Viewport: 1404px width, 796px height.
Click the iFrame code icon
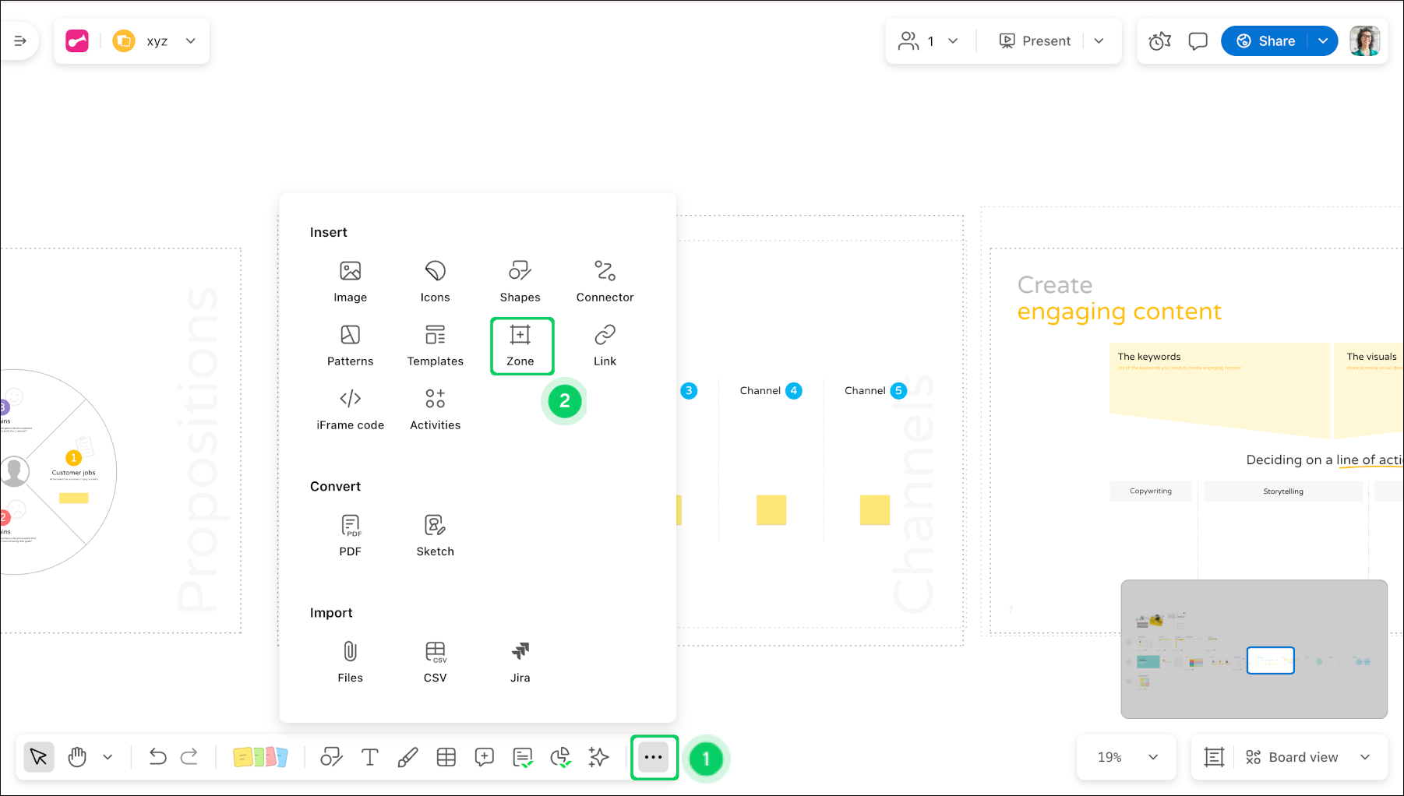[350, 409]
